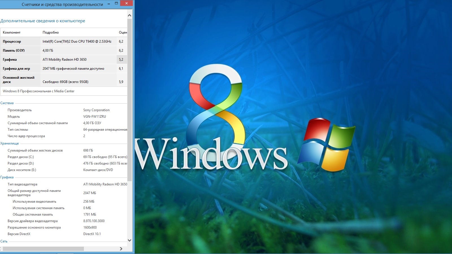Close the Счетчики и средства производительности window
The image size is (452, 254).
pos(126,3)
